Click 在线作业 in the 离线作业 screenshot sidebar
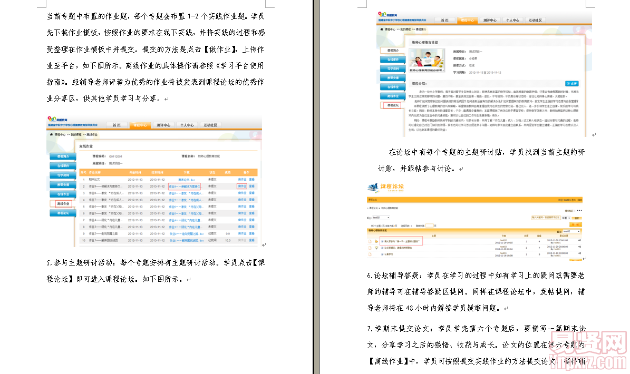The height and width of the screenshot is (374, 630). pyautogui.click(x=63, y=194)
